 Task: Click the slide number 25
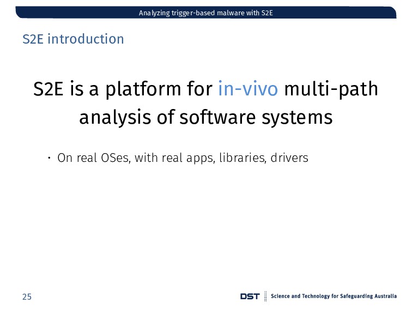tap(27, 296)
